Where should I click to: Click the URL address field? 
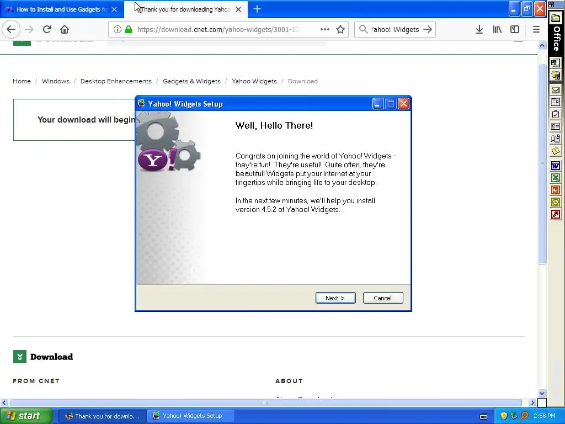pyautogui.click(x=217, y=30)
